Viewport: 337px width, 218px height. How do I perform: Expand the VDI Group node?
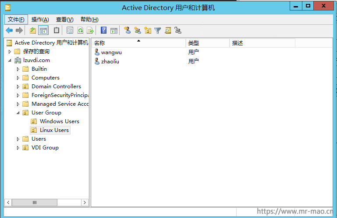18,148
